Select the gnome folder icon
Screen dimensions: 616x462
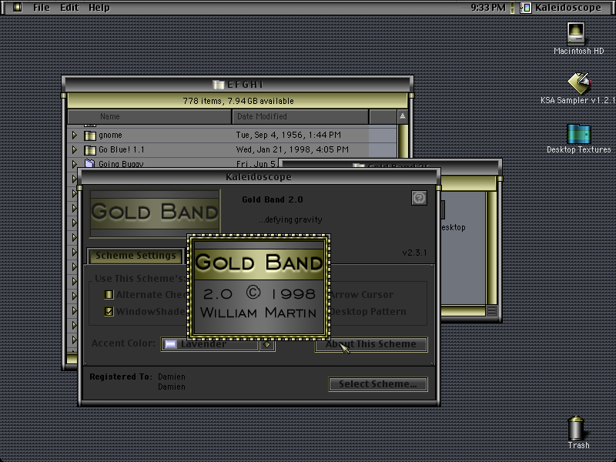coord(90,136)
